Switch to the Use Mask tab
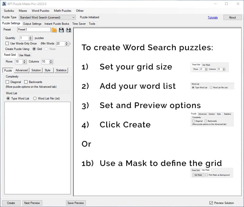The width and height of the screenshot is (244, 207). 24,55
